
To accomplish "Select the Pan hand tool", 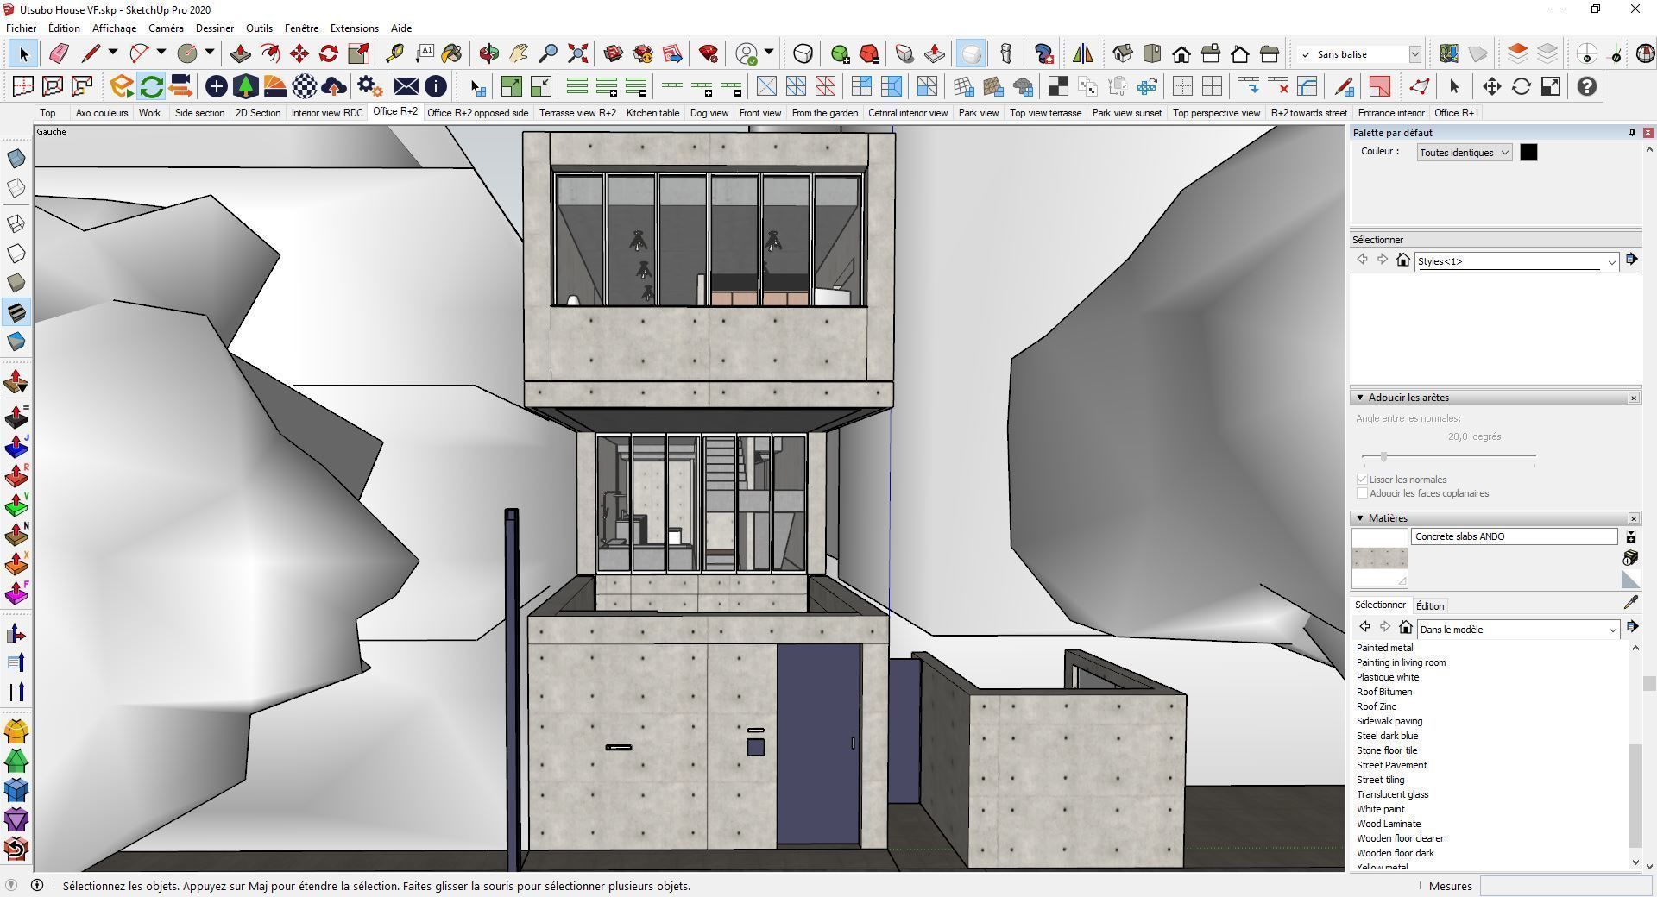I will (x=519, y=53).
